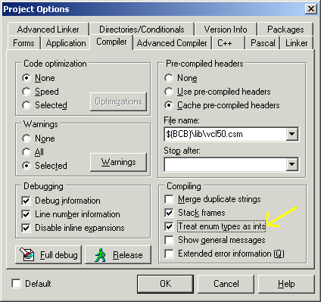Open the Advanced Compiler tab

[x=172, y=43]
